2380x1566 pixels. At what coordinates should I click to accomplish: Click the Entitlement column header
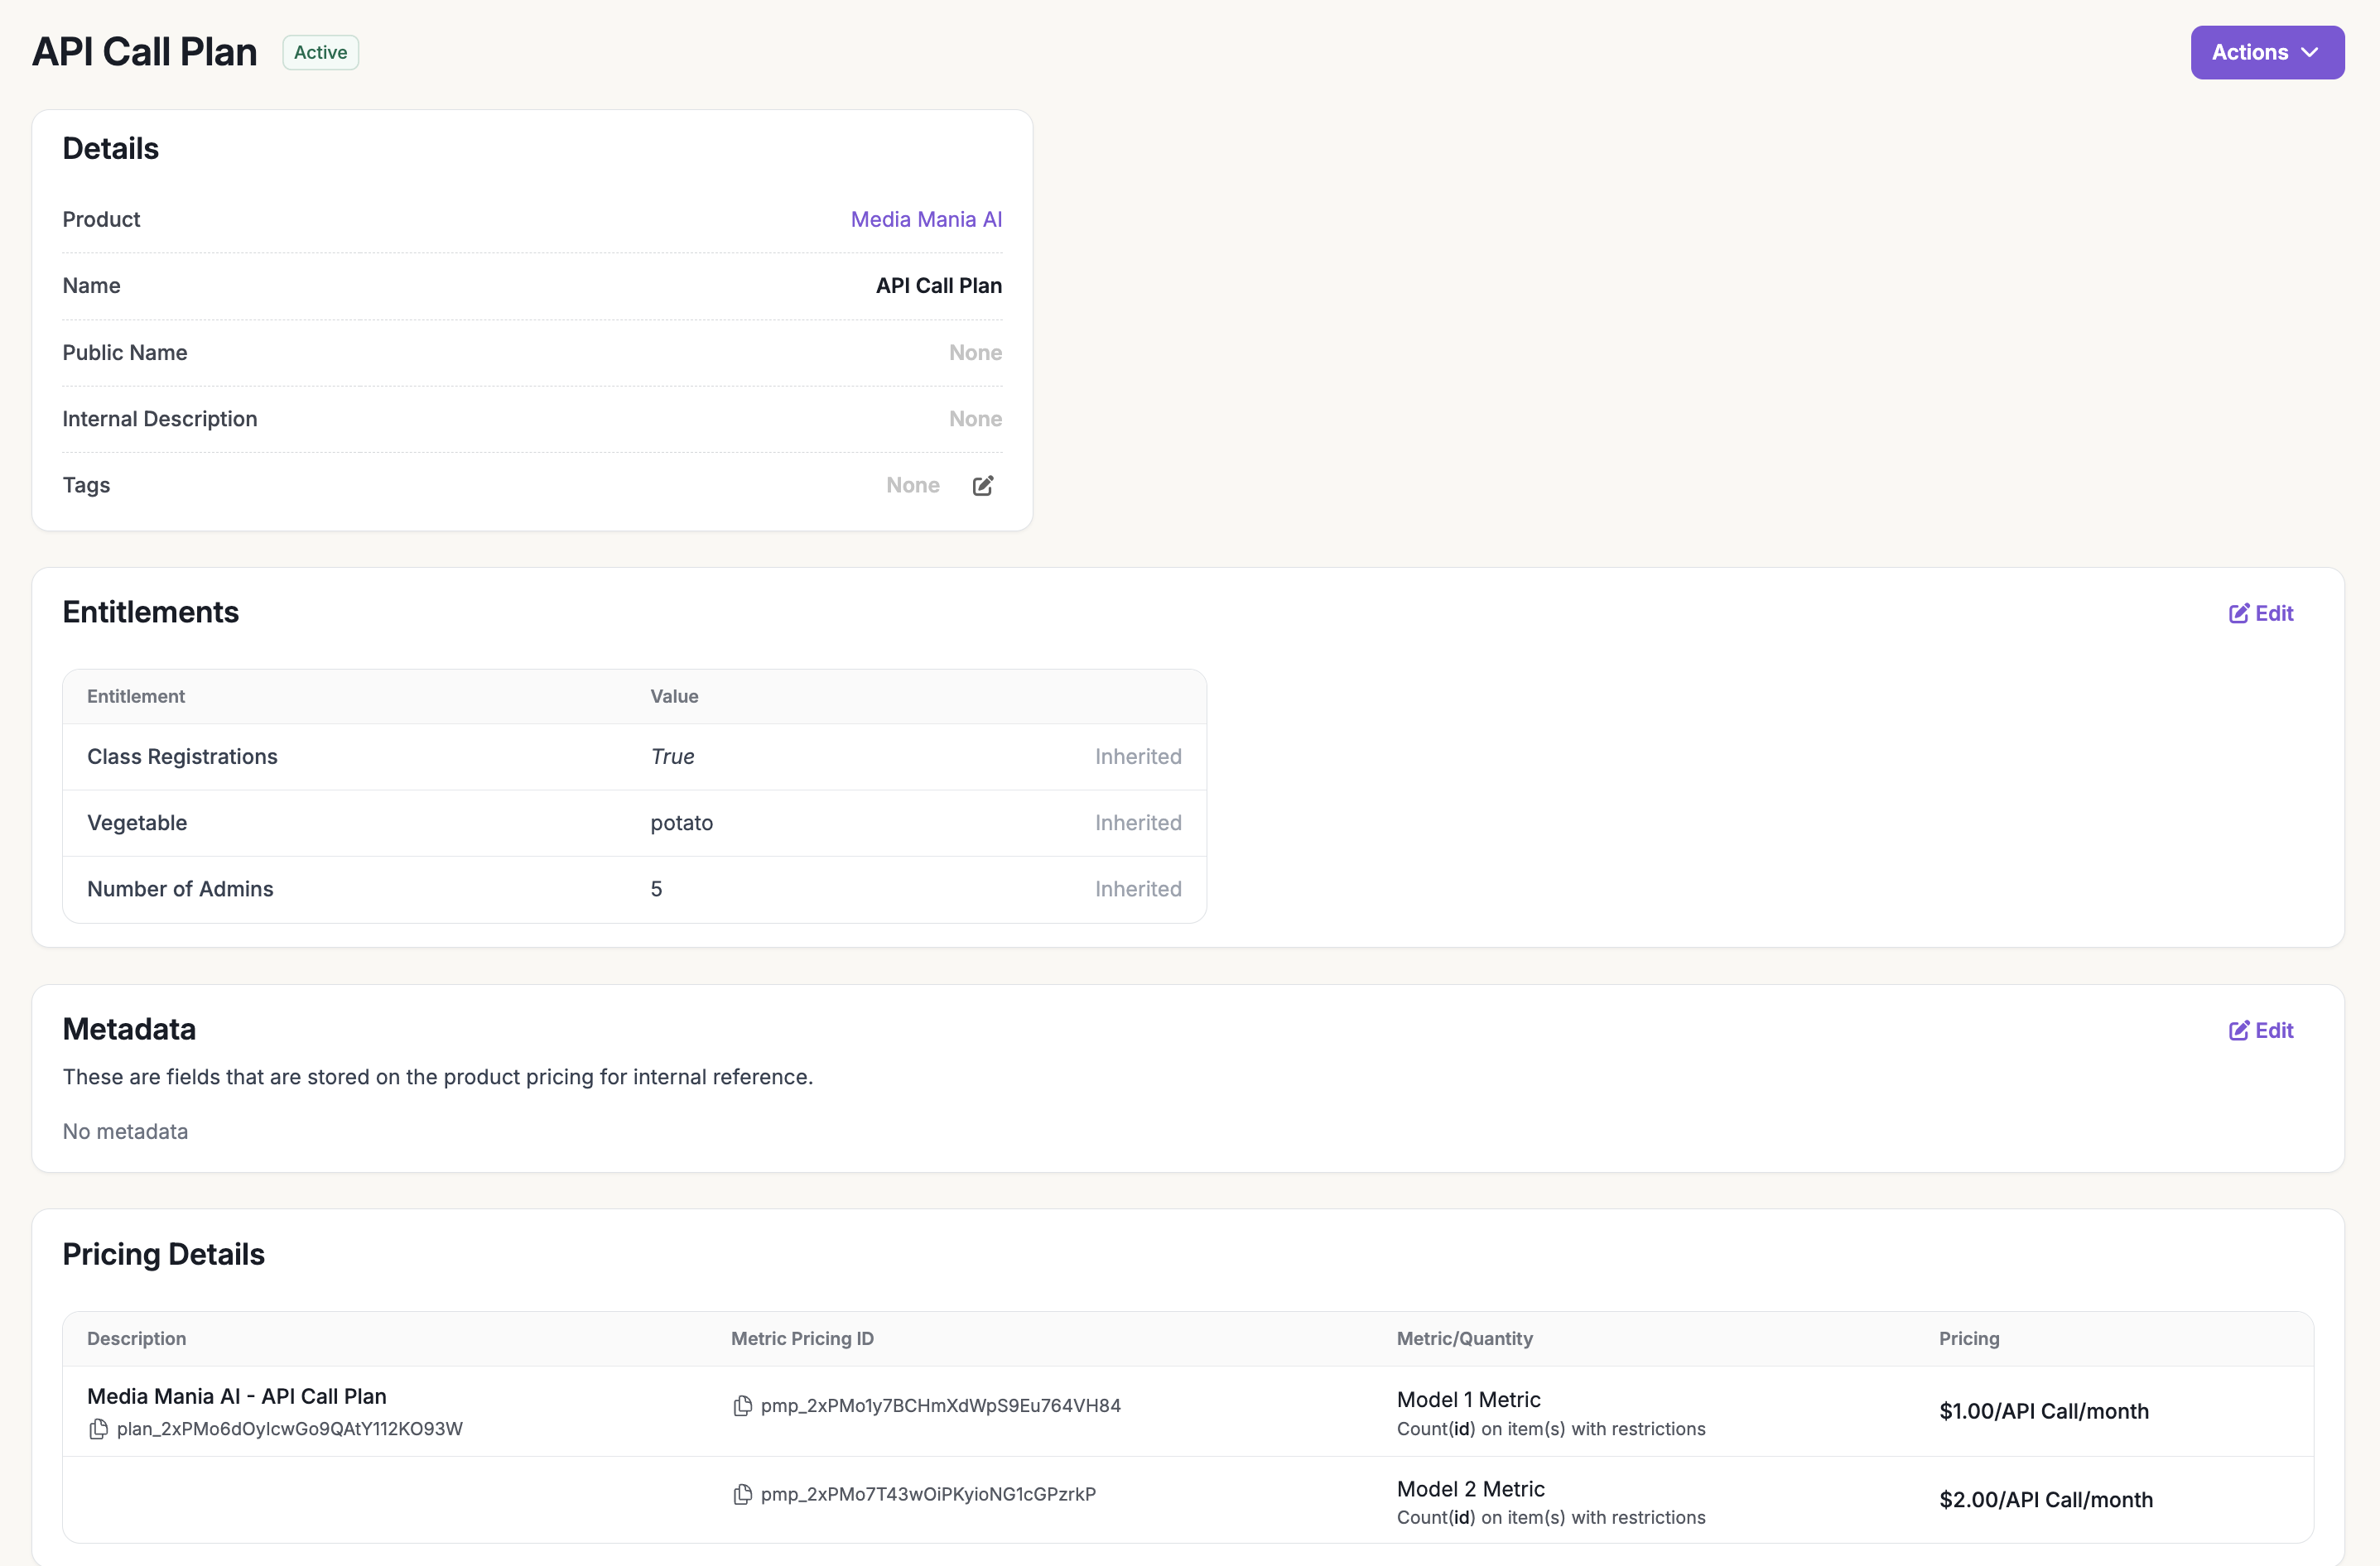[x=136, y=697]
